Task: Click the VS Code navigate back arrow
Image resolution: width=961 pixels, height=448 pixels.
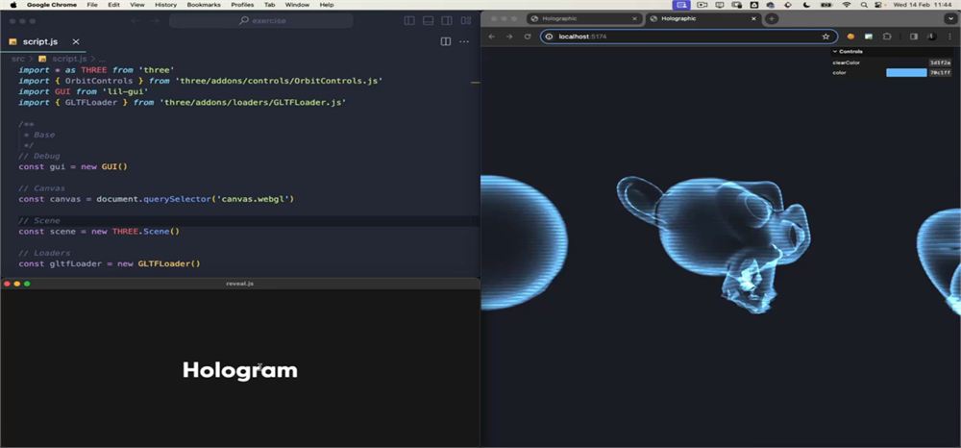Action: tap(136, 21)
